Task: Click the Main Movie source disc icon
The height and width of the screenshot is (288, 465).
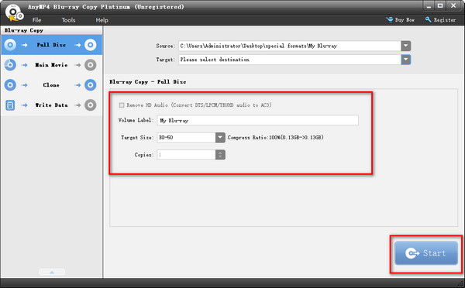Action: 10,65
